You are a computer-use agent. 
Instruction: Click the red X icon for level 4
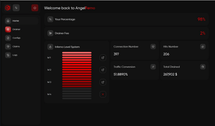click(103, 94)
